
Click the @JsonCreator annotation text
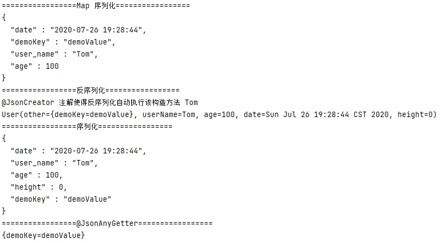(x=28, y=102)
